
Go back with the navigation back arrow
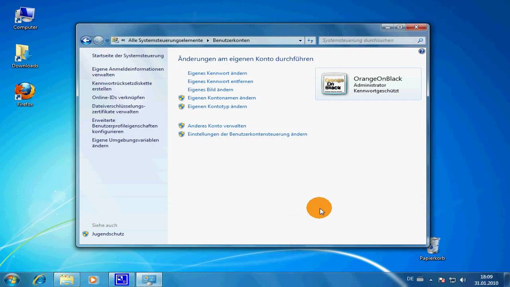pyautogui.click(x=86, y=40)
